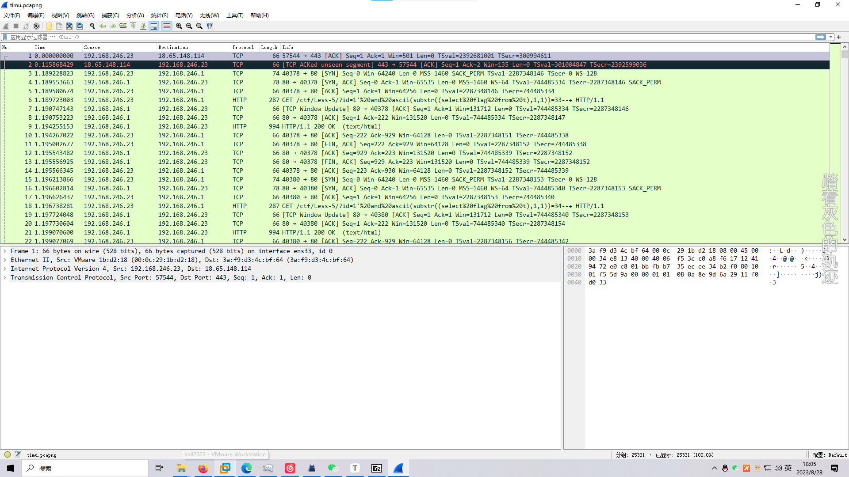The width and height of the screenshot is (849, 477).
Task: Zoom in main window text
Action: pyautogui.click(x=179, y=26)
